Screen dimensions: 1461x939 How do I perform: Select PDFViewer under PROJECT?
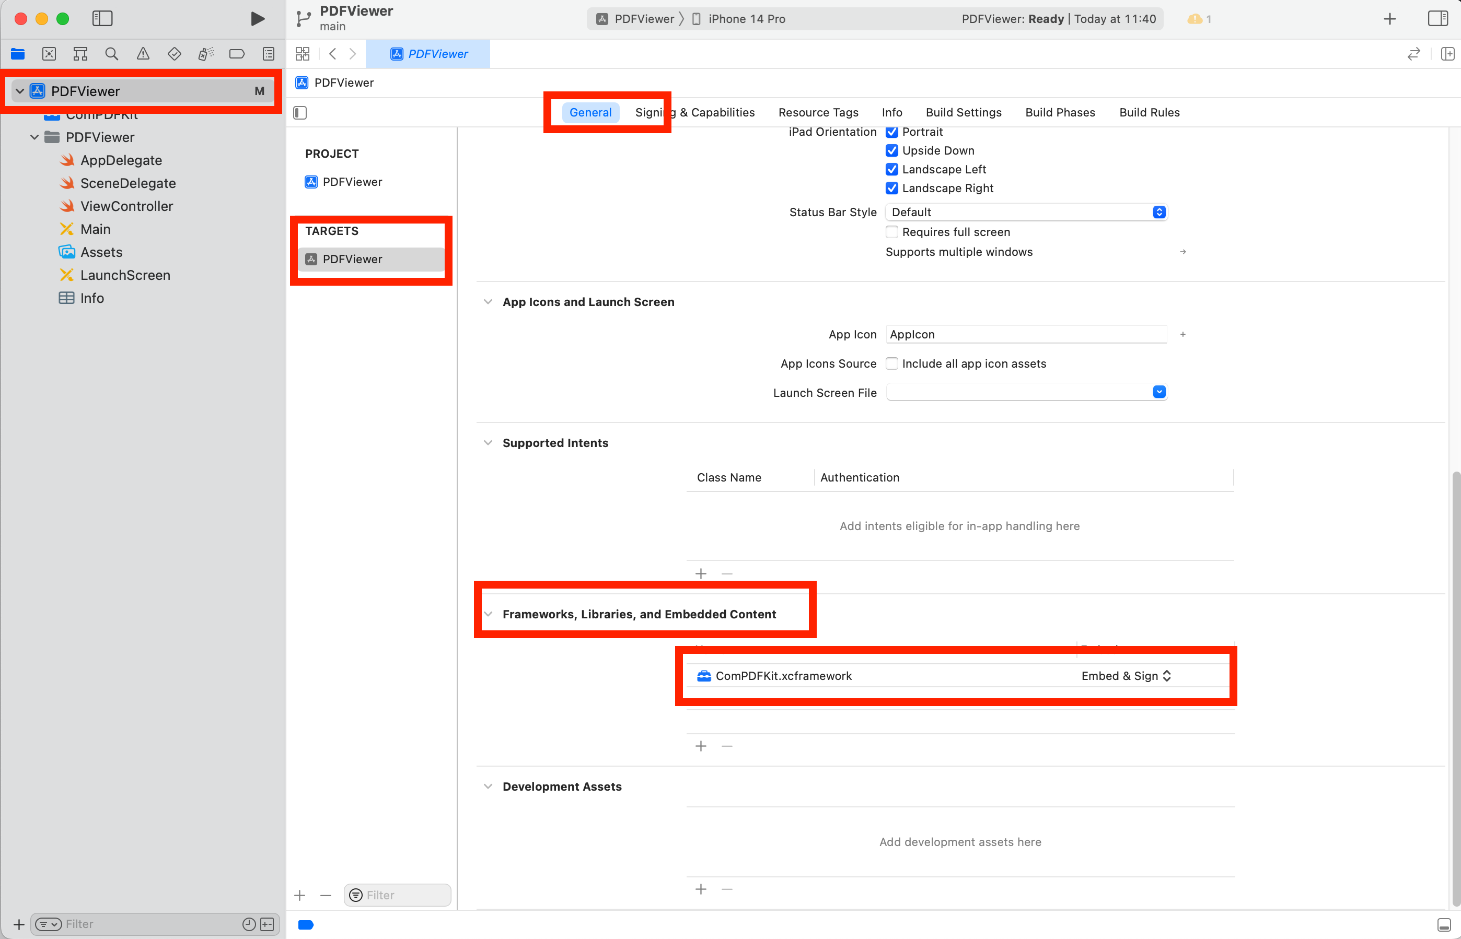(x=352, y=182)
